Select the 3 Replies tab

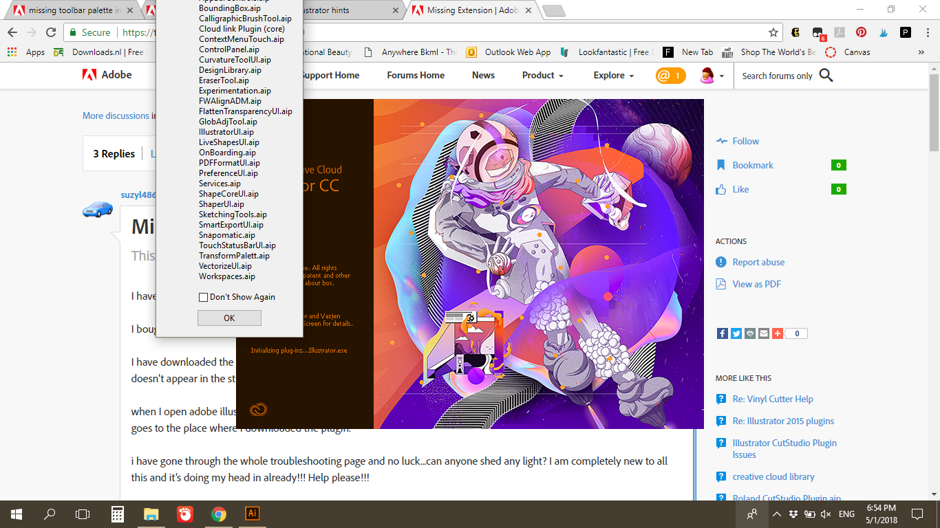tap(113, 153)
